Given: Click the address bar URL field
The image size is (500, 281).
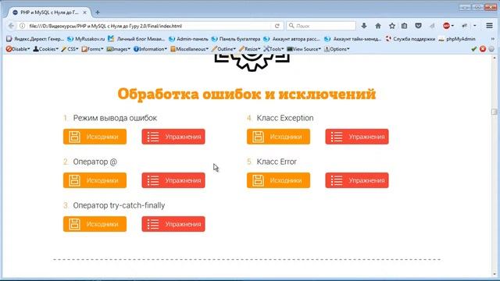Looking at the screenshot, I should (150, 26).
